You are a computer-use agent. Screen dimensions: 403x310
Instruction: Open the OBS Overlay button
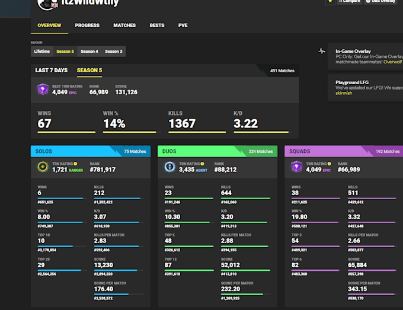pos(380,2)
